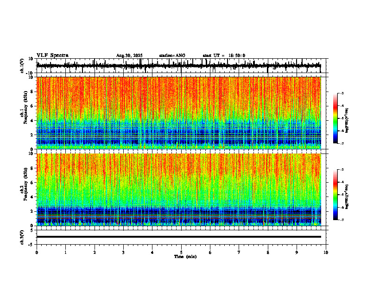
Task: Click the ch.1 spectrogram color scale bar
Action: (335, 118)
